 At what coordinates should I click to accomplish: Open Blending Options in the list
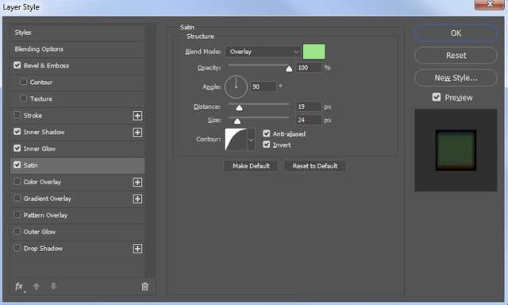78,49
